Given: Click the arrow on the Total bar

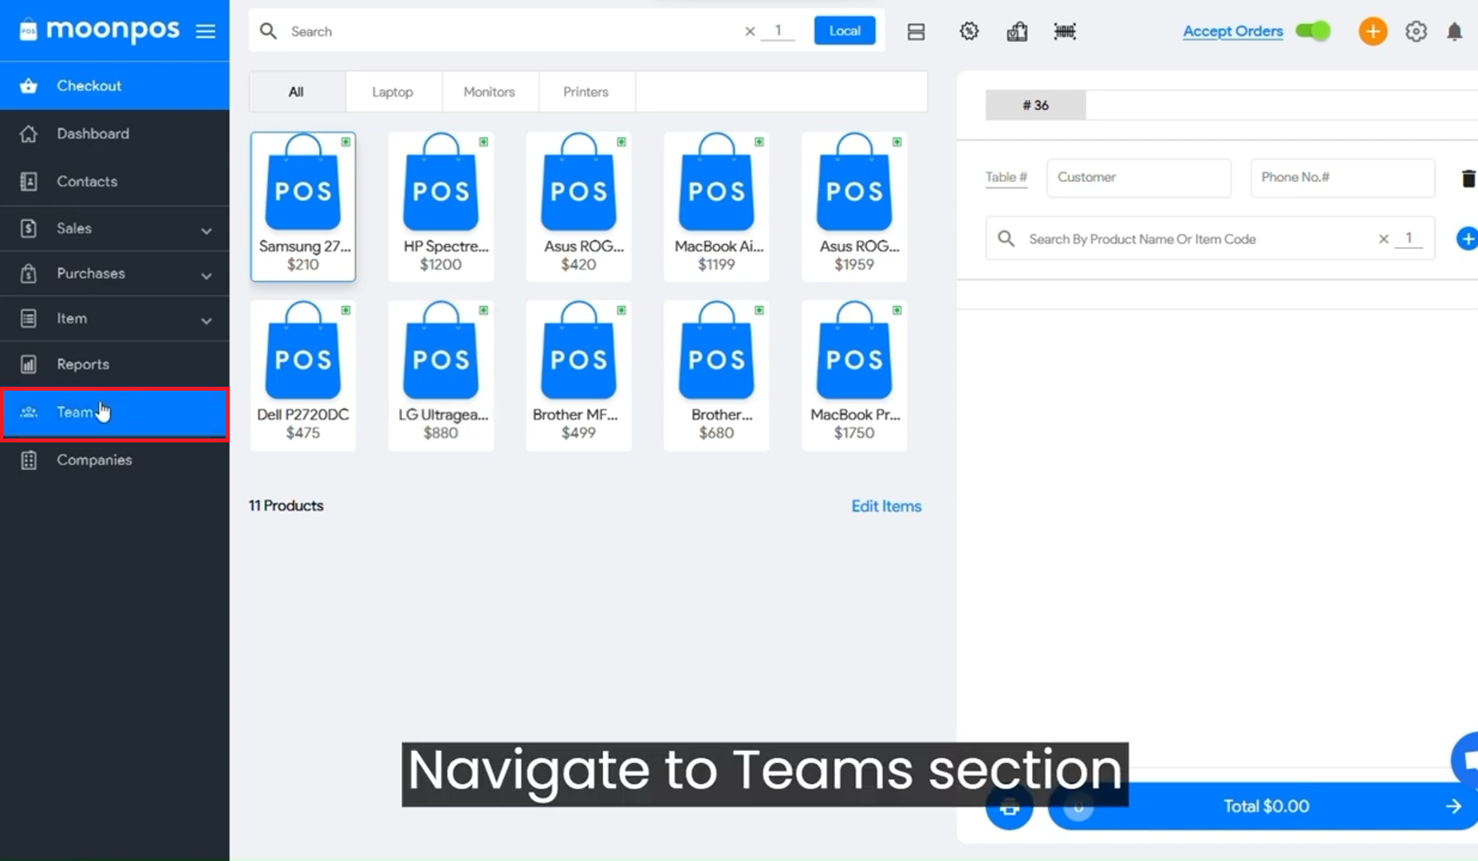Looking at the screenshot, I should (x=1453, y=807).
